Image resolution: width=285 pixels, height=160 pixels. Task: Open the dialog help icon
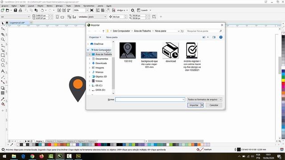click(x=221, y=37)
